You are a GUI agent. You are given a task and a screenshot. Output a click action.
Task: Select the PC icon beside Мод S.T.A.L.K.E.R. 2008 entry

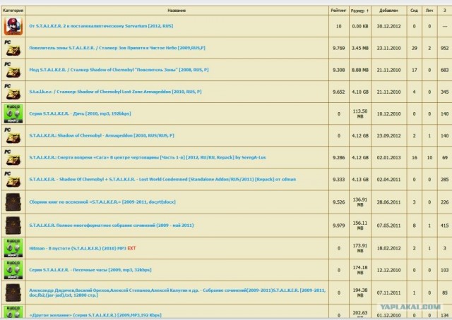point(13,70)
